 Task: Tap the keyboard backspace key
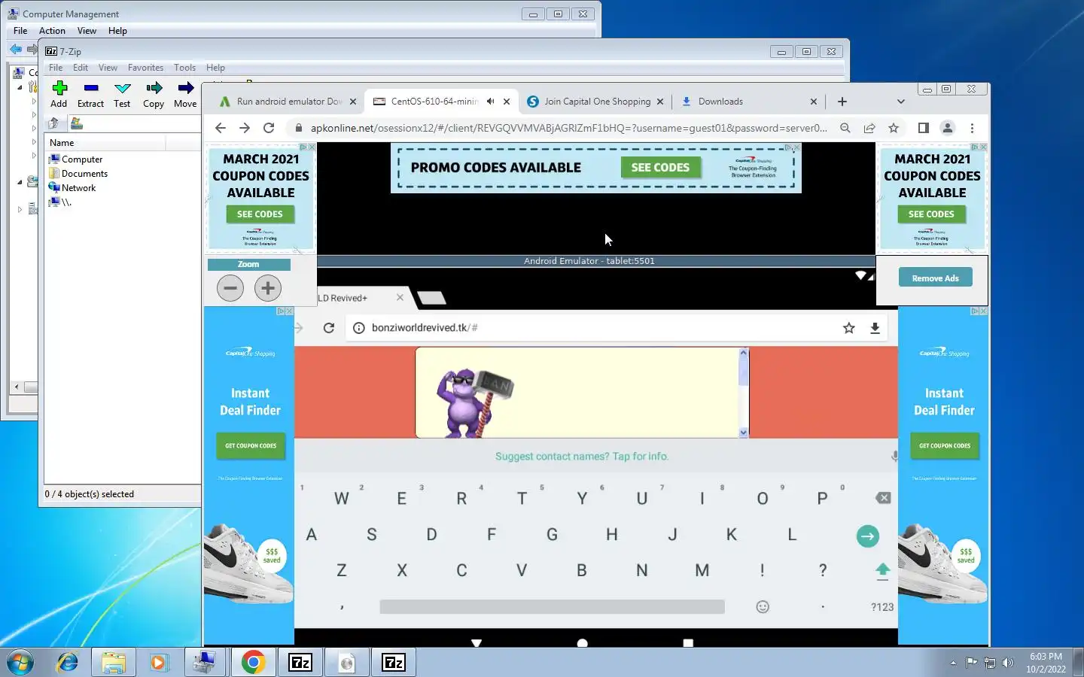point(883,498)
